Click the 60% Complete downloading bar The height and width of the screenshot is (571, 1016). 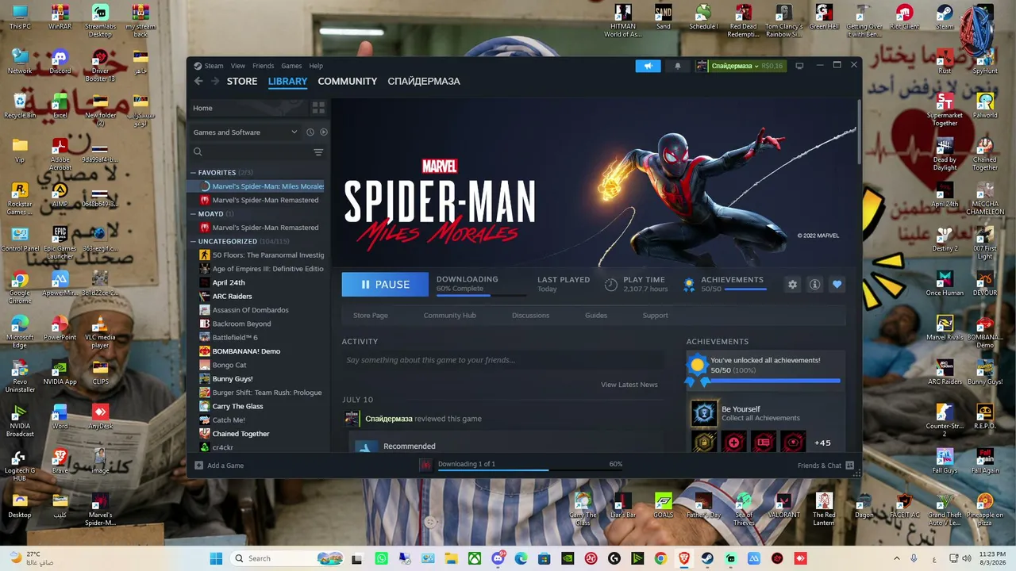coord(481,295)
